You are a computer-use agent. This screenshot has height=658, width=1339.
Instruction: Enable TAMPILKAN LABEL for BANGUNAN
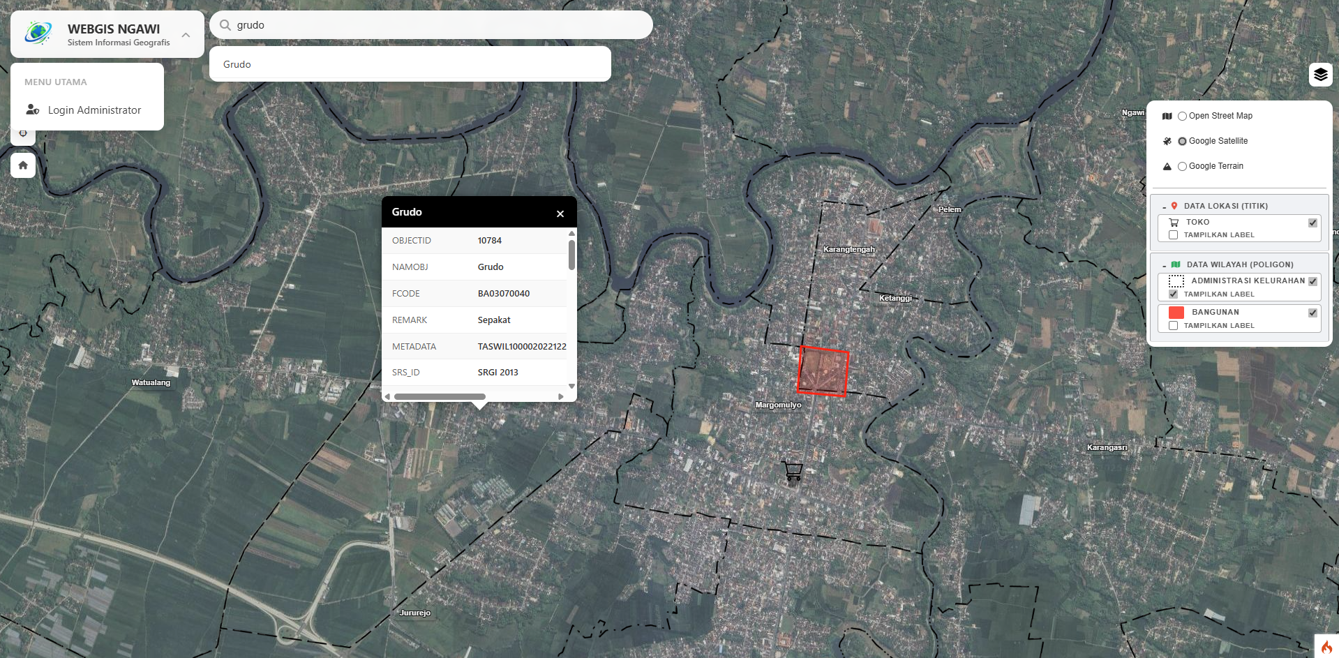[x=1173, y=325]
